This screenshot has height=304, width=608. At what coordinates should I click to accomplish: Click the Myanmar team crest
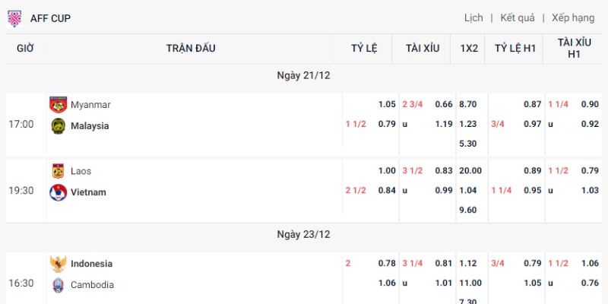click(x=59, y=105)
